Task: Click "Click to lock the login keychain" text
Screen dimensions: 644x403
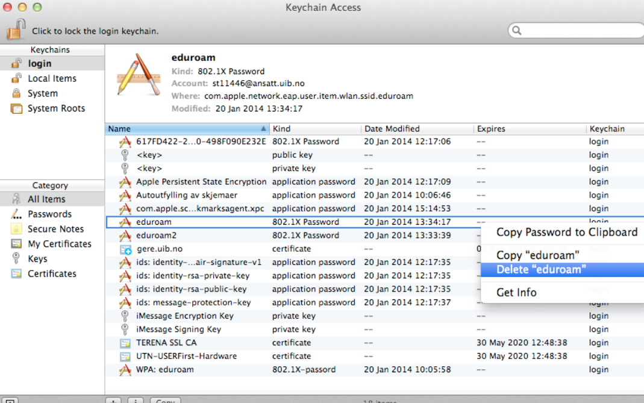Action: [95, 31]
